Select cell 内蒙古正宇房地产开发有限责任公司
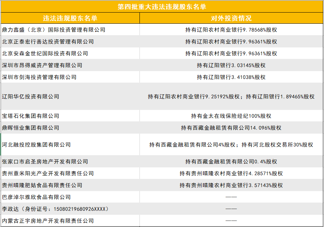Screen dimensions: 324x227 (x=70, y=221)
